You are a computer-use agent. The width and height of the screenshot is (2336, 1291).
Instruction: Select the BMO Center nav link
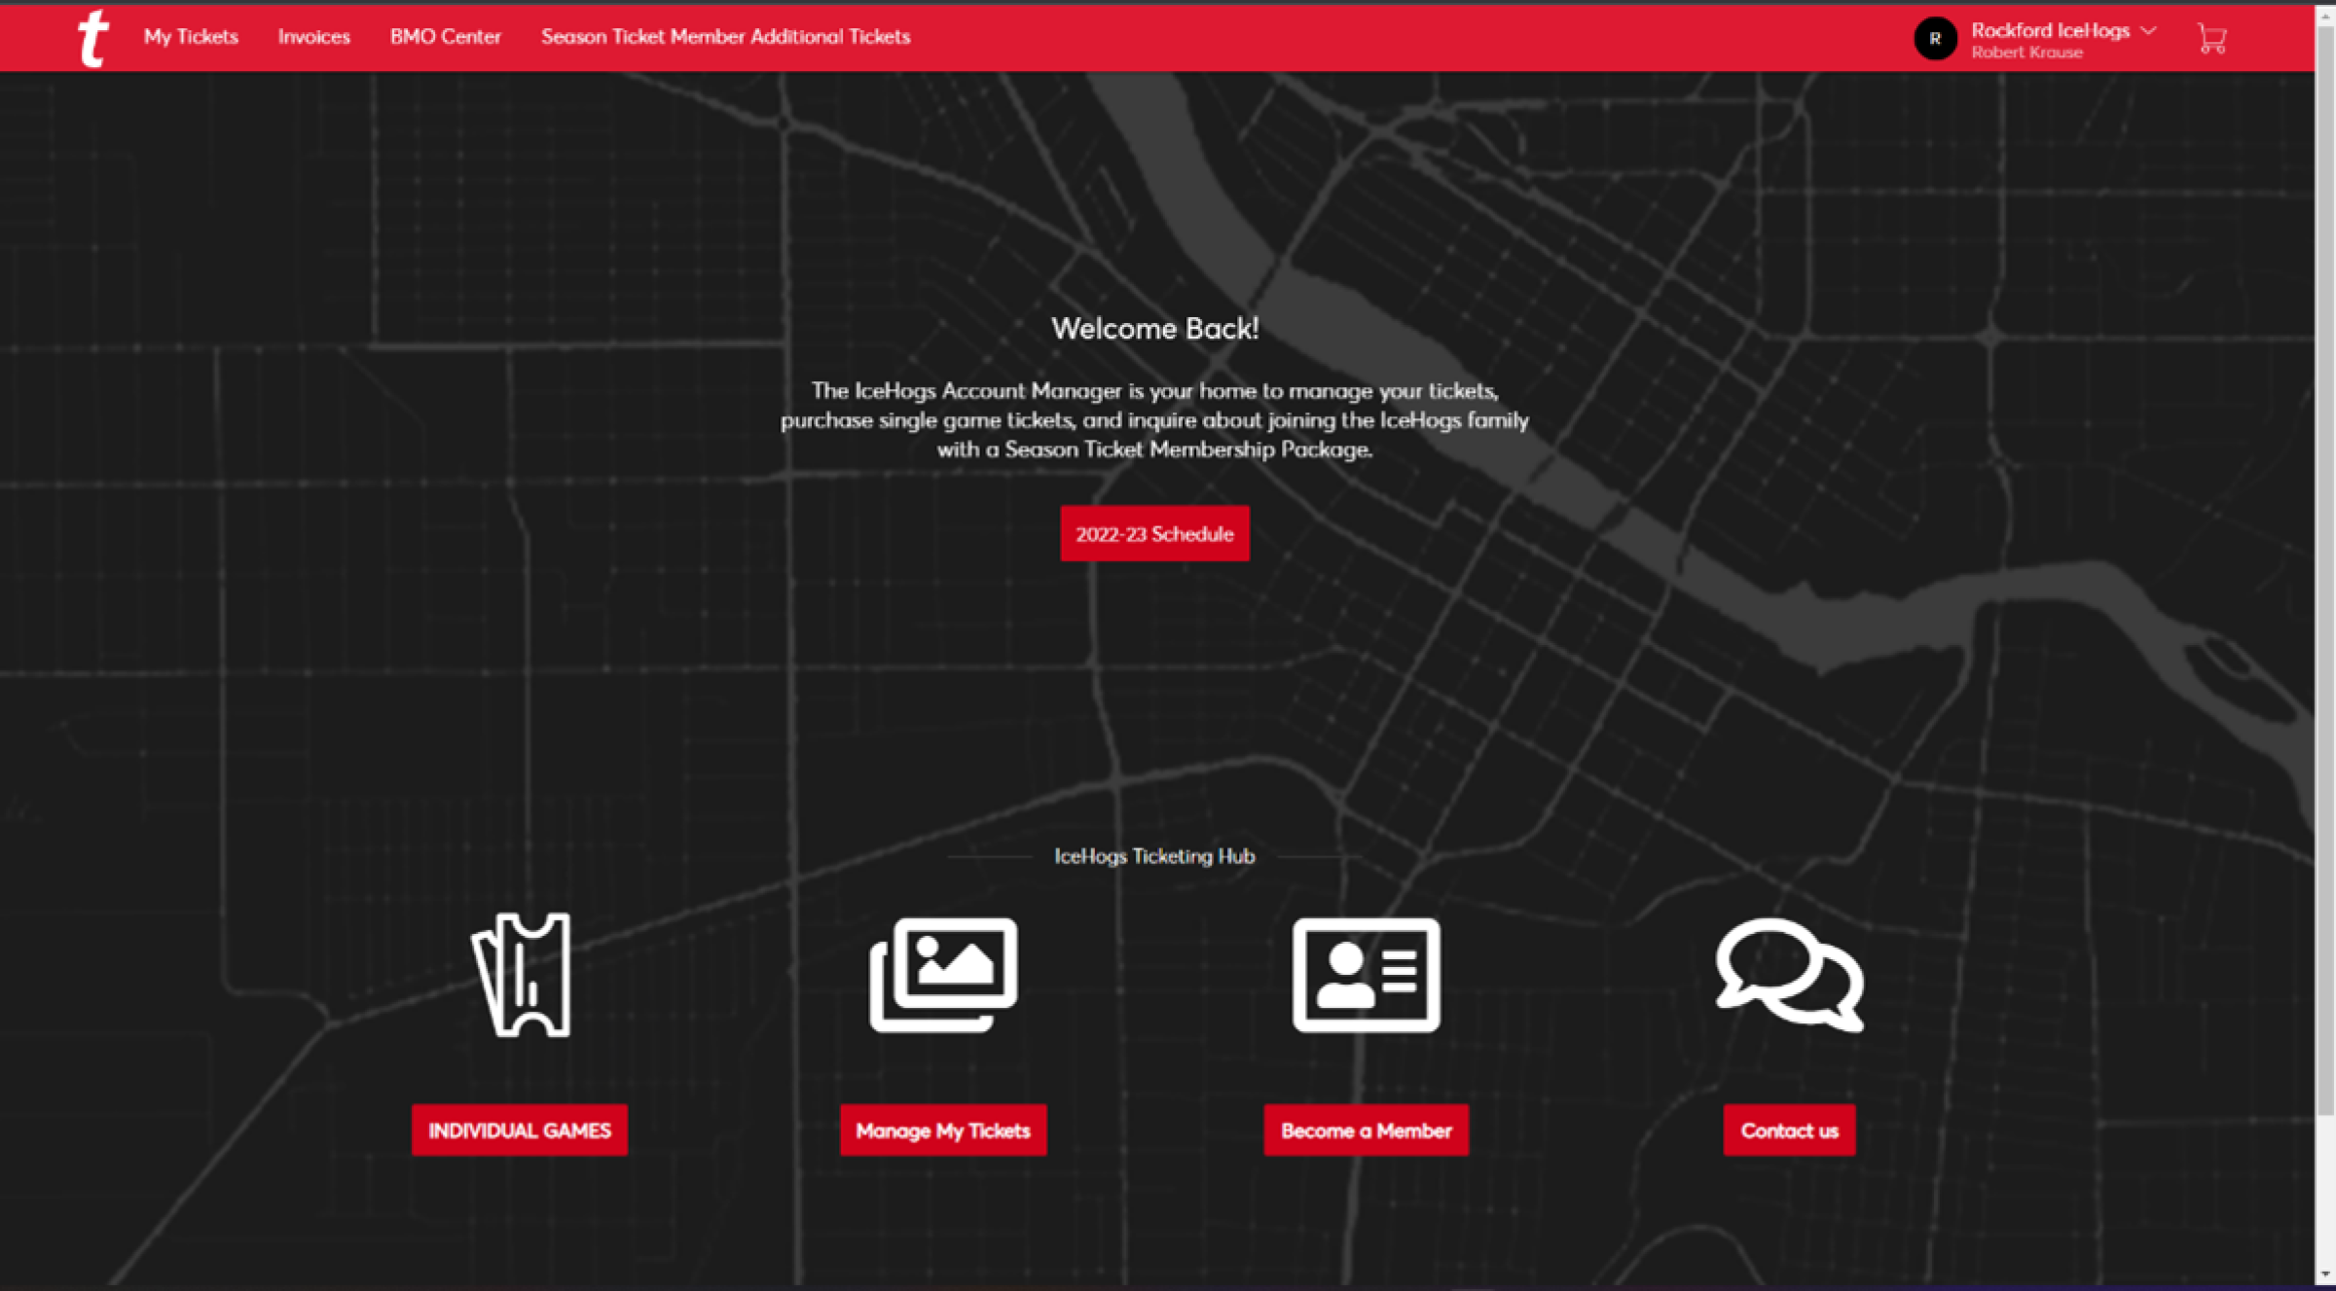(446, 36)
